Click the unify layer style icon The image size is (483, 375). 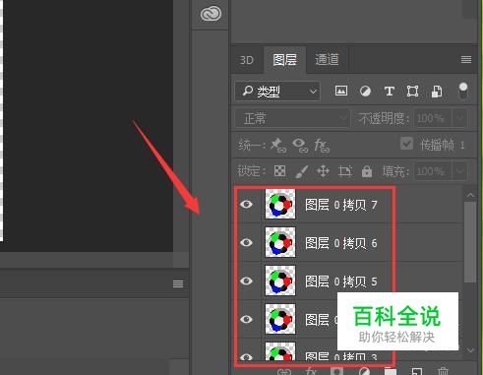[322, 146]
